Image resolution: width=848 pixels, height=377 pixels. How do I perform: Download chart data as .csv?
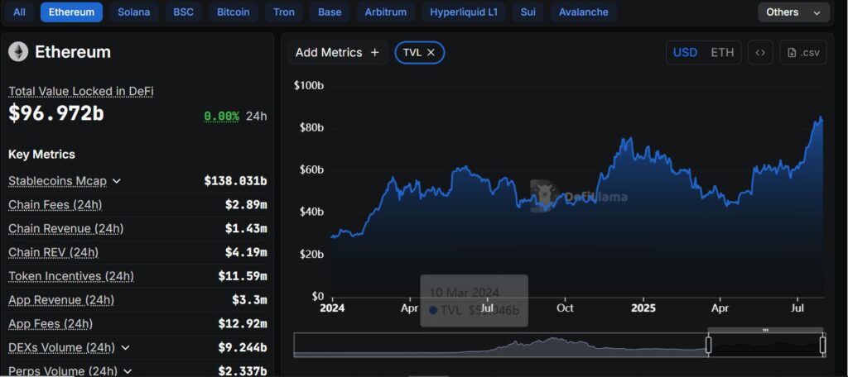[803, 52]
